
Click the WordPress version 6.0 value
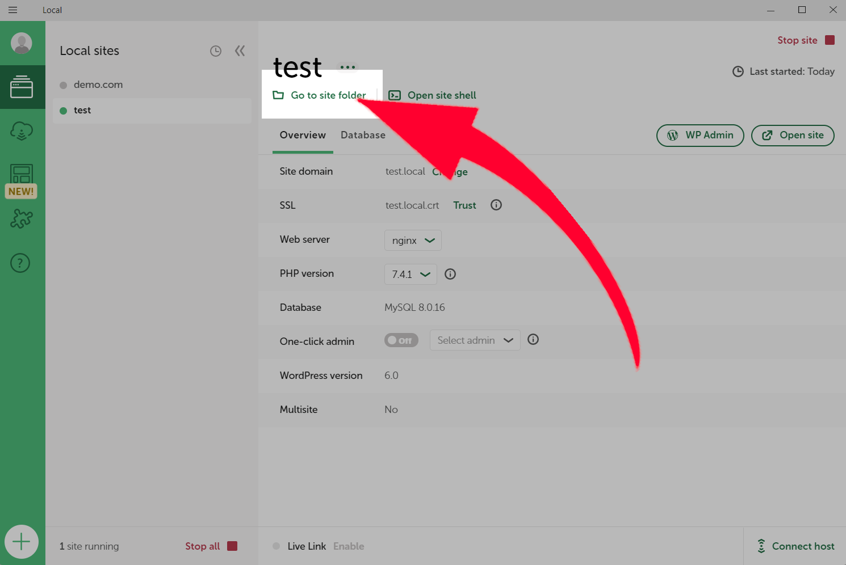(x=391, y=376)
